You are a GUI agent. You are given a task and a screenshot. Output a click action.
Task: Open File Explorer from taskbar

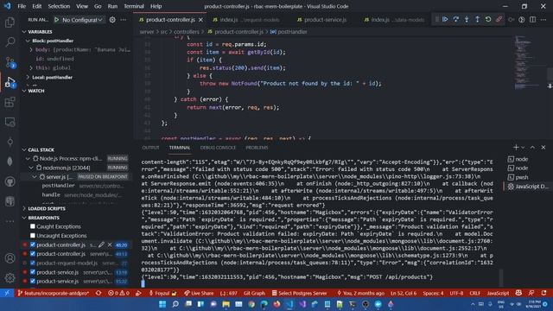click(226, 304)
